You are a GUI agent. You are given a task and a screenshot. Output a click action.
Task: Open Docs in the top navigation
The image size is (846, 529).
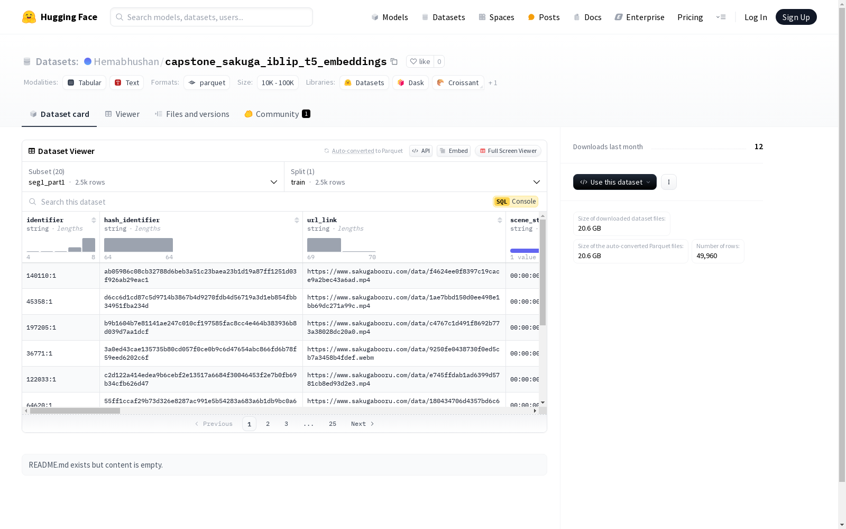pyautogui.click(x=587, y=17)
